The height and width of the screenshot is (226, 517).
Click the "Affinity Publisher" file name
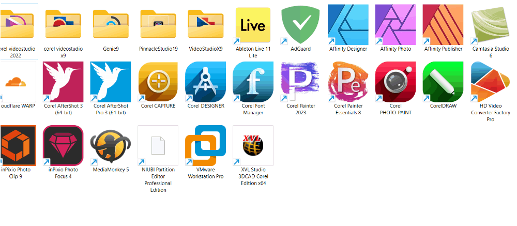click(443, 49)
